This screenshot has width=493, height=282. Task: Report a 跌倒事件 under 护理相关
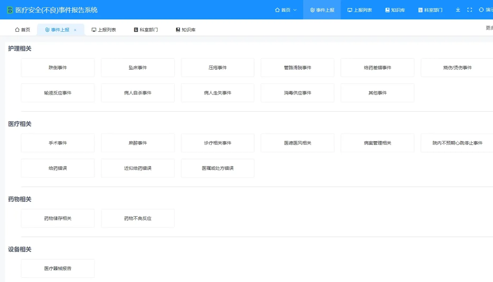57,68
